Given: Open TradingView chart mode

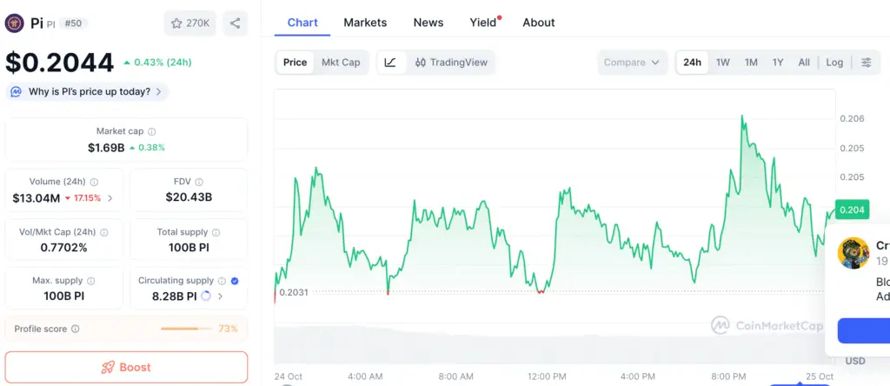Looking at the screenshot, I should (450, 63).
